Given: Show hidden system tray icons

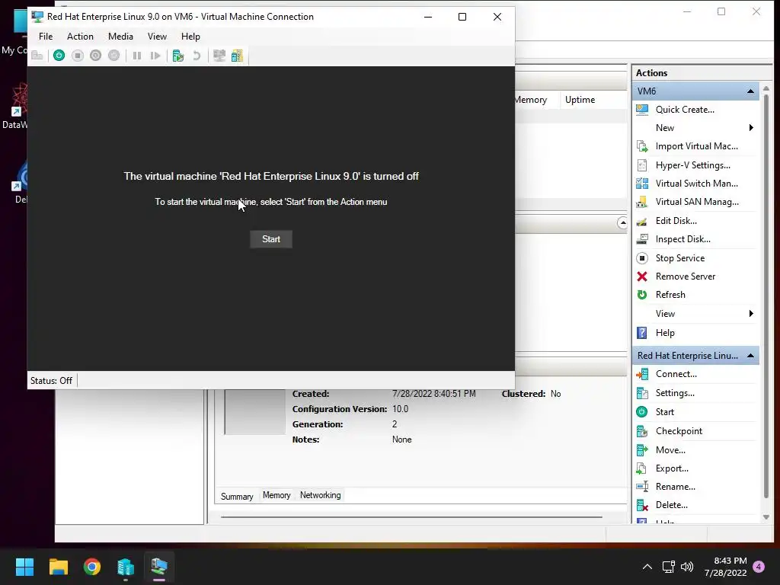Looking at the screenshot, I should pyautogui.click(x=647, y=567).
